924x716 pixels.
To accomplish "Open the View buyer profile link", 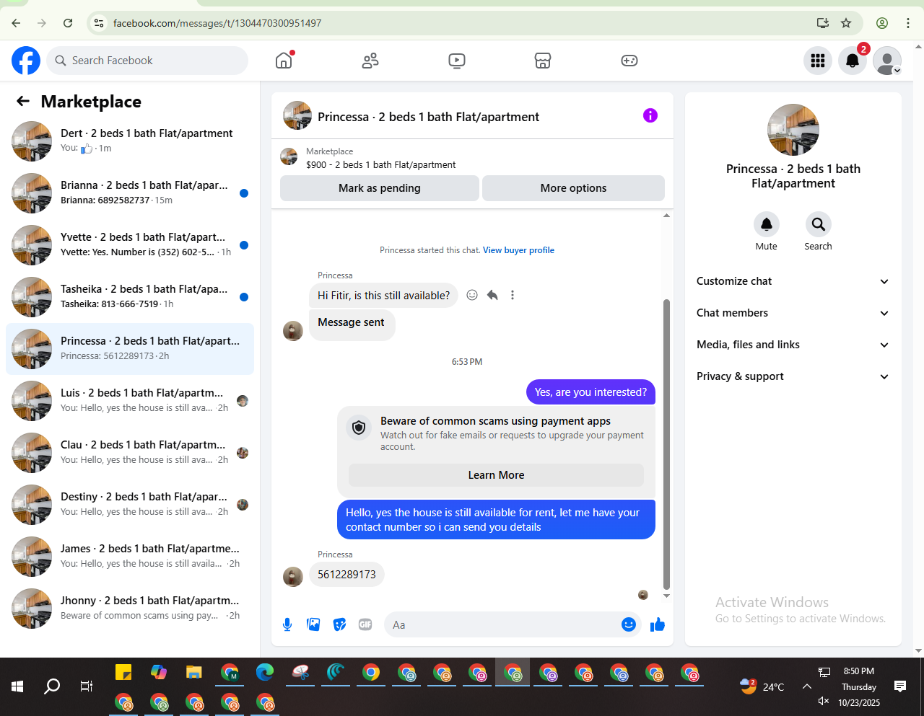I will click(518, 250).
